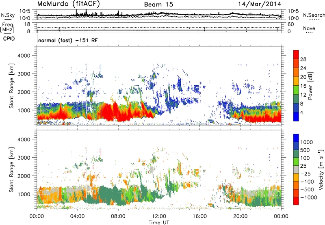Click the 4000 tick on power panel axis
This screenshot has width=325, height=225.
[24, 56]
